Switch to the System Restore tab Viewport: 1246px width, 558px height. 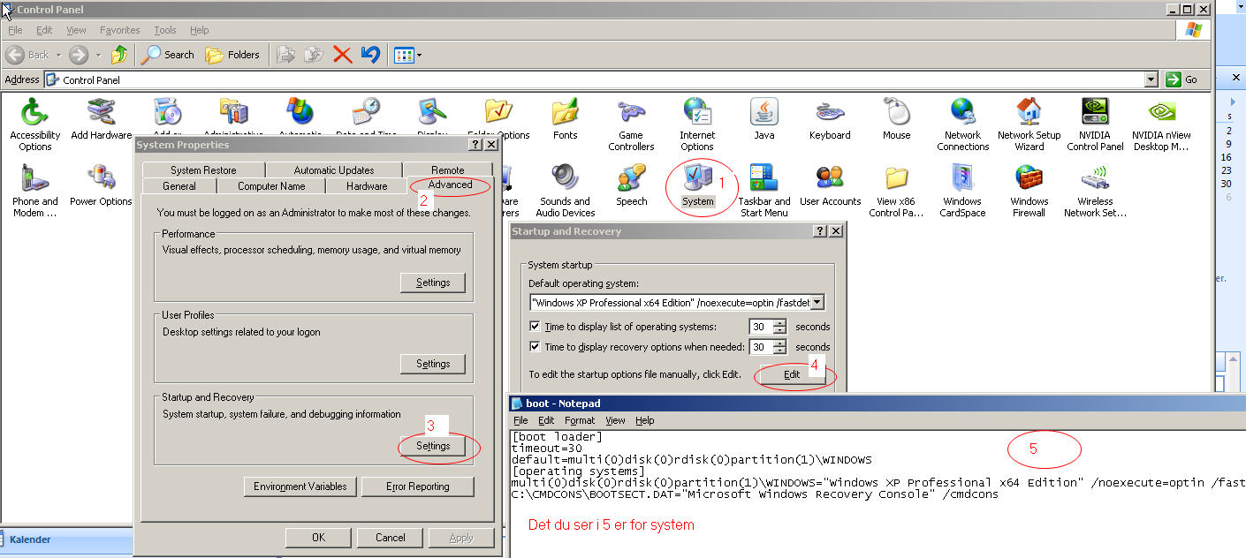[203, 170]
